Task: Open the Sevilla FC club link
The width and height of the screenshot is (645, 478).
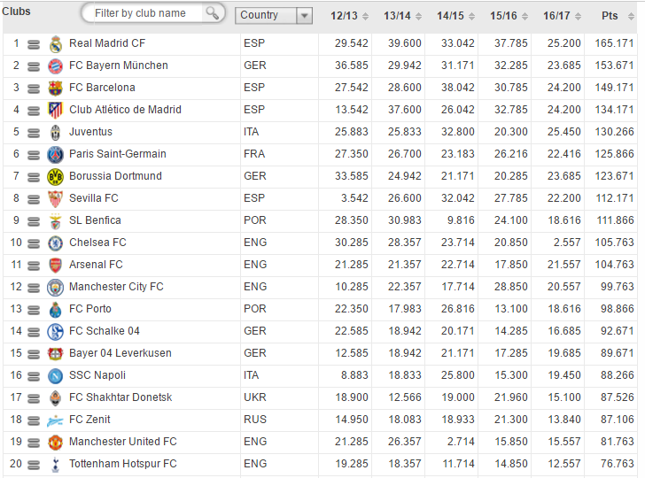Action: (x=93, y=198)
